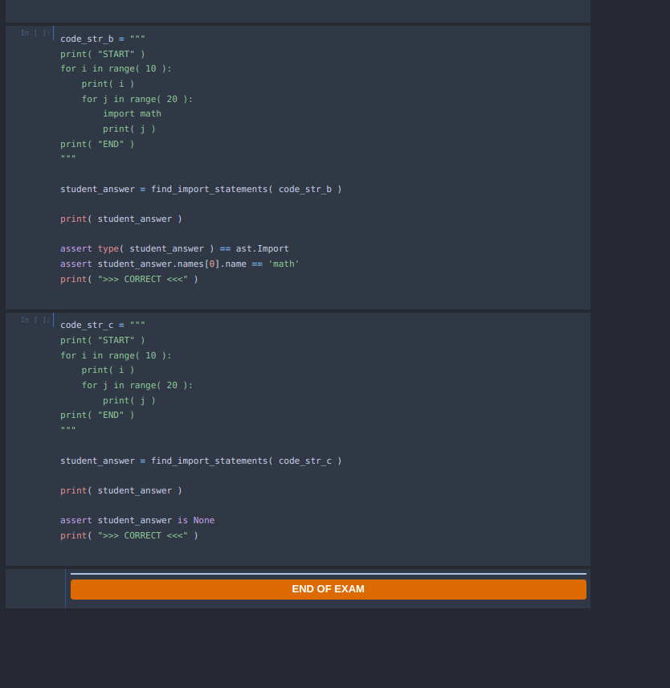The height and width of the screenshot is (688, 670).
Task: Click the ast.Import text in the assert line
Action: click(x=262, y=249)
